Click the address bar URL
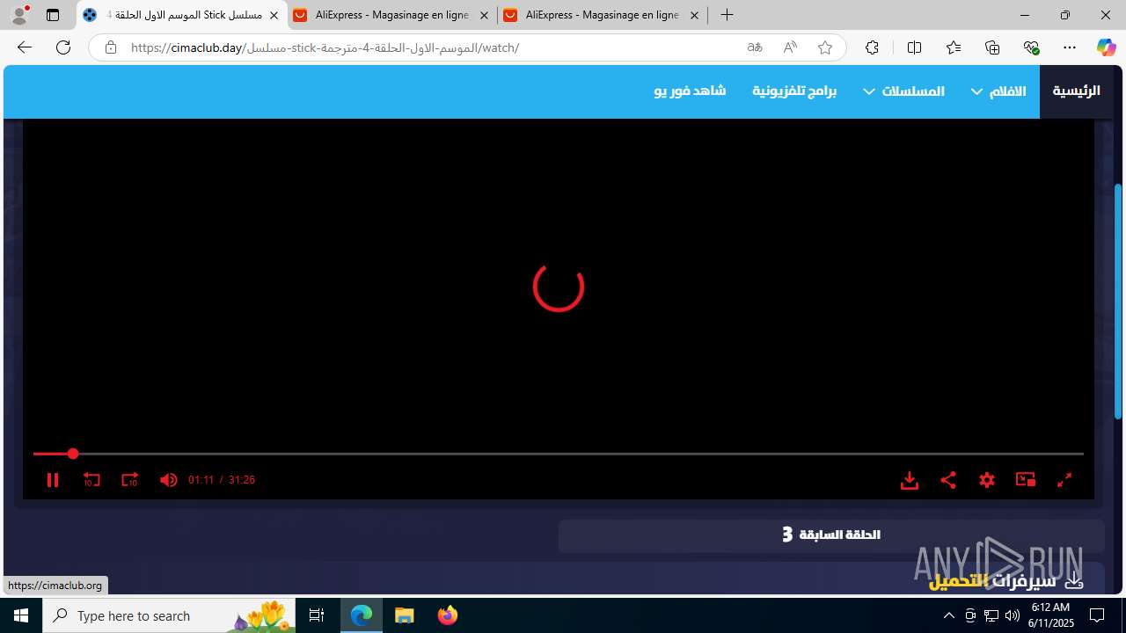The height and width of the screenshot is (633, 1126). coord(325,47)
